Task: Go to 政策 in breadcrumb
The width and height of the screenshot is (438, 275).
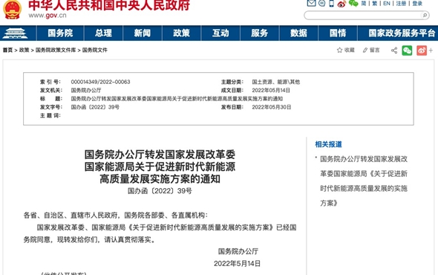Action: (24, 50)
